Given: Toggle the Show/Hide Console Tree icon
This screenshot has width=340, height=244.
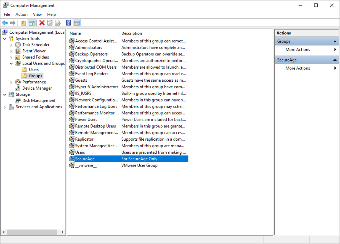Looking at the screenshot, I should [x=31, y=23].
